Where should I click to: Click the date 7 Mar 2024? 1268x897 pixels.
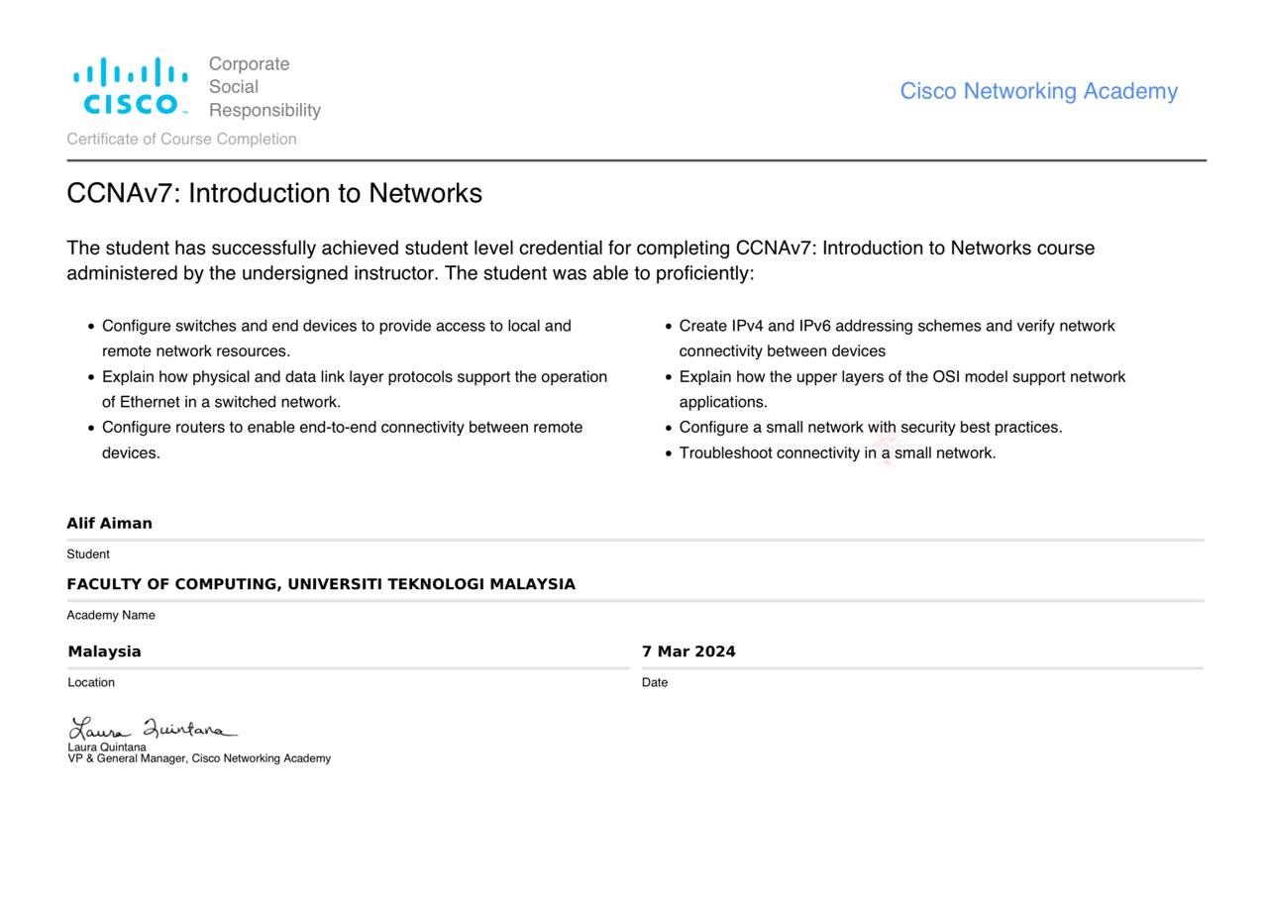[x=688, y=651]
